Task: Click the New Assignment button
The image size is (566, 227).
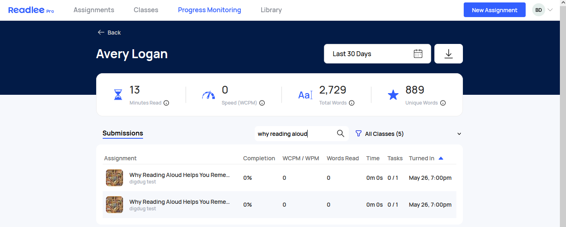Action: 495,10
